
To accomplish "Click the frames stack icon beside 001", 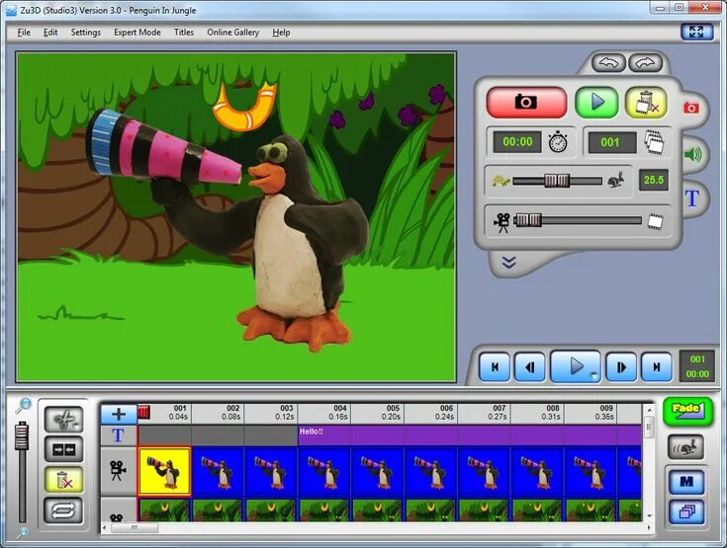I will coord(654,141).
